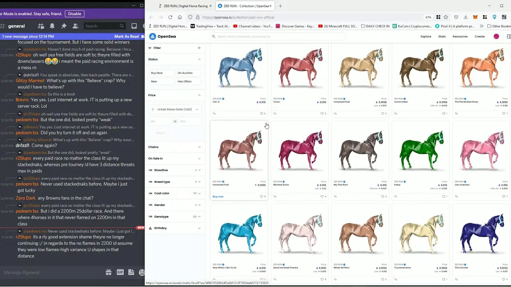Open the sticker picker in Discord
This screenshot has width=511, height=287.
[131, 272]
